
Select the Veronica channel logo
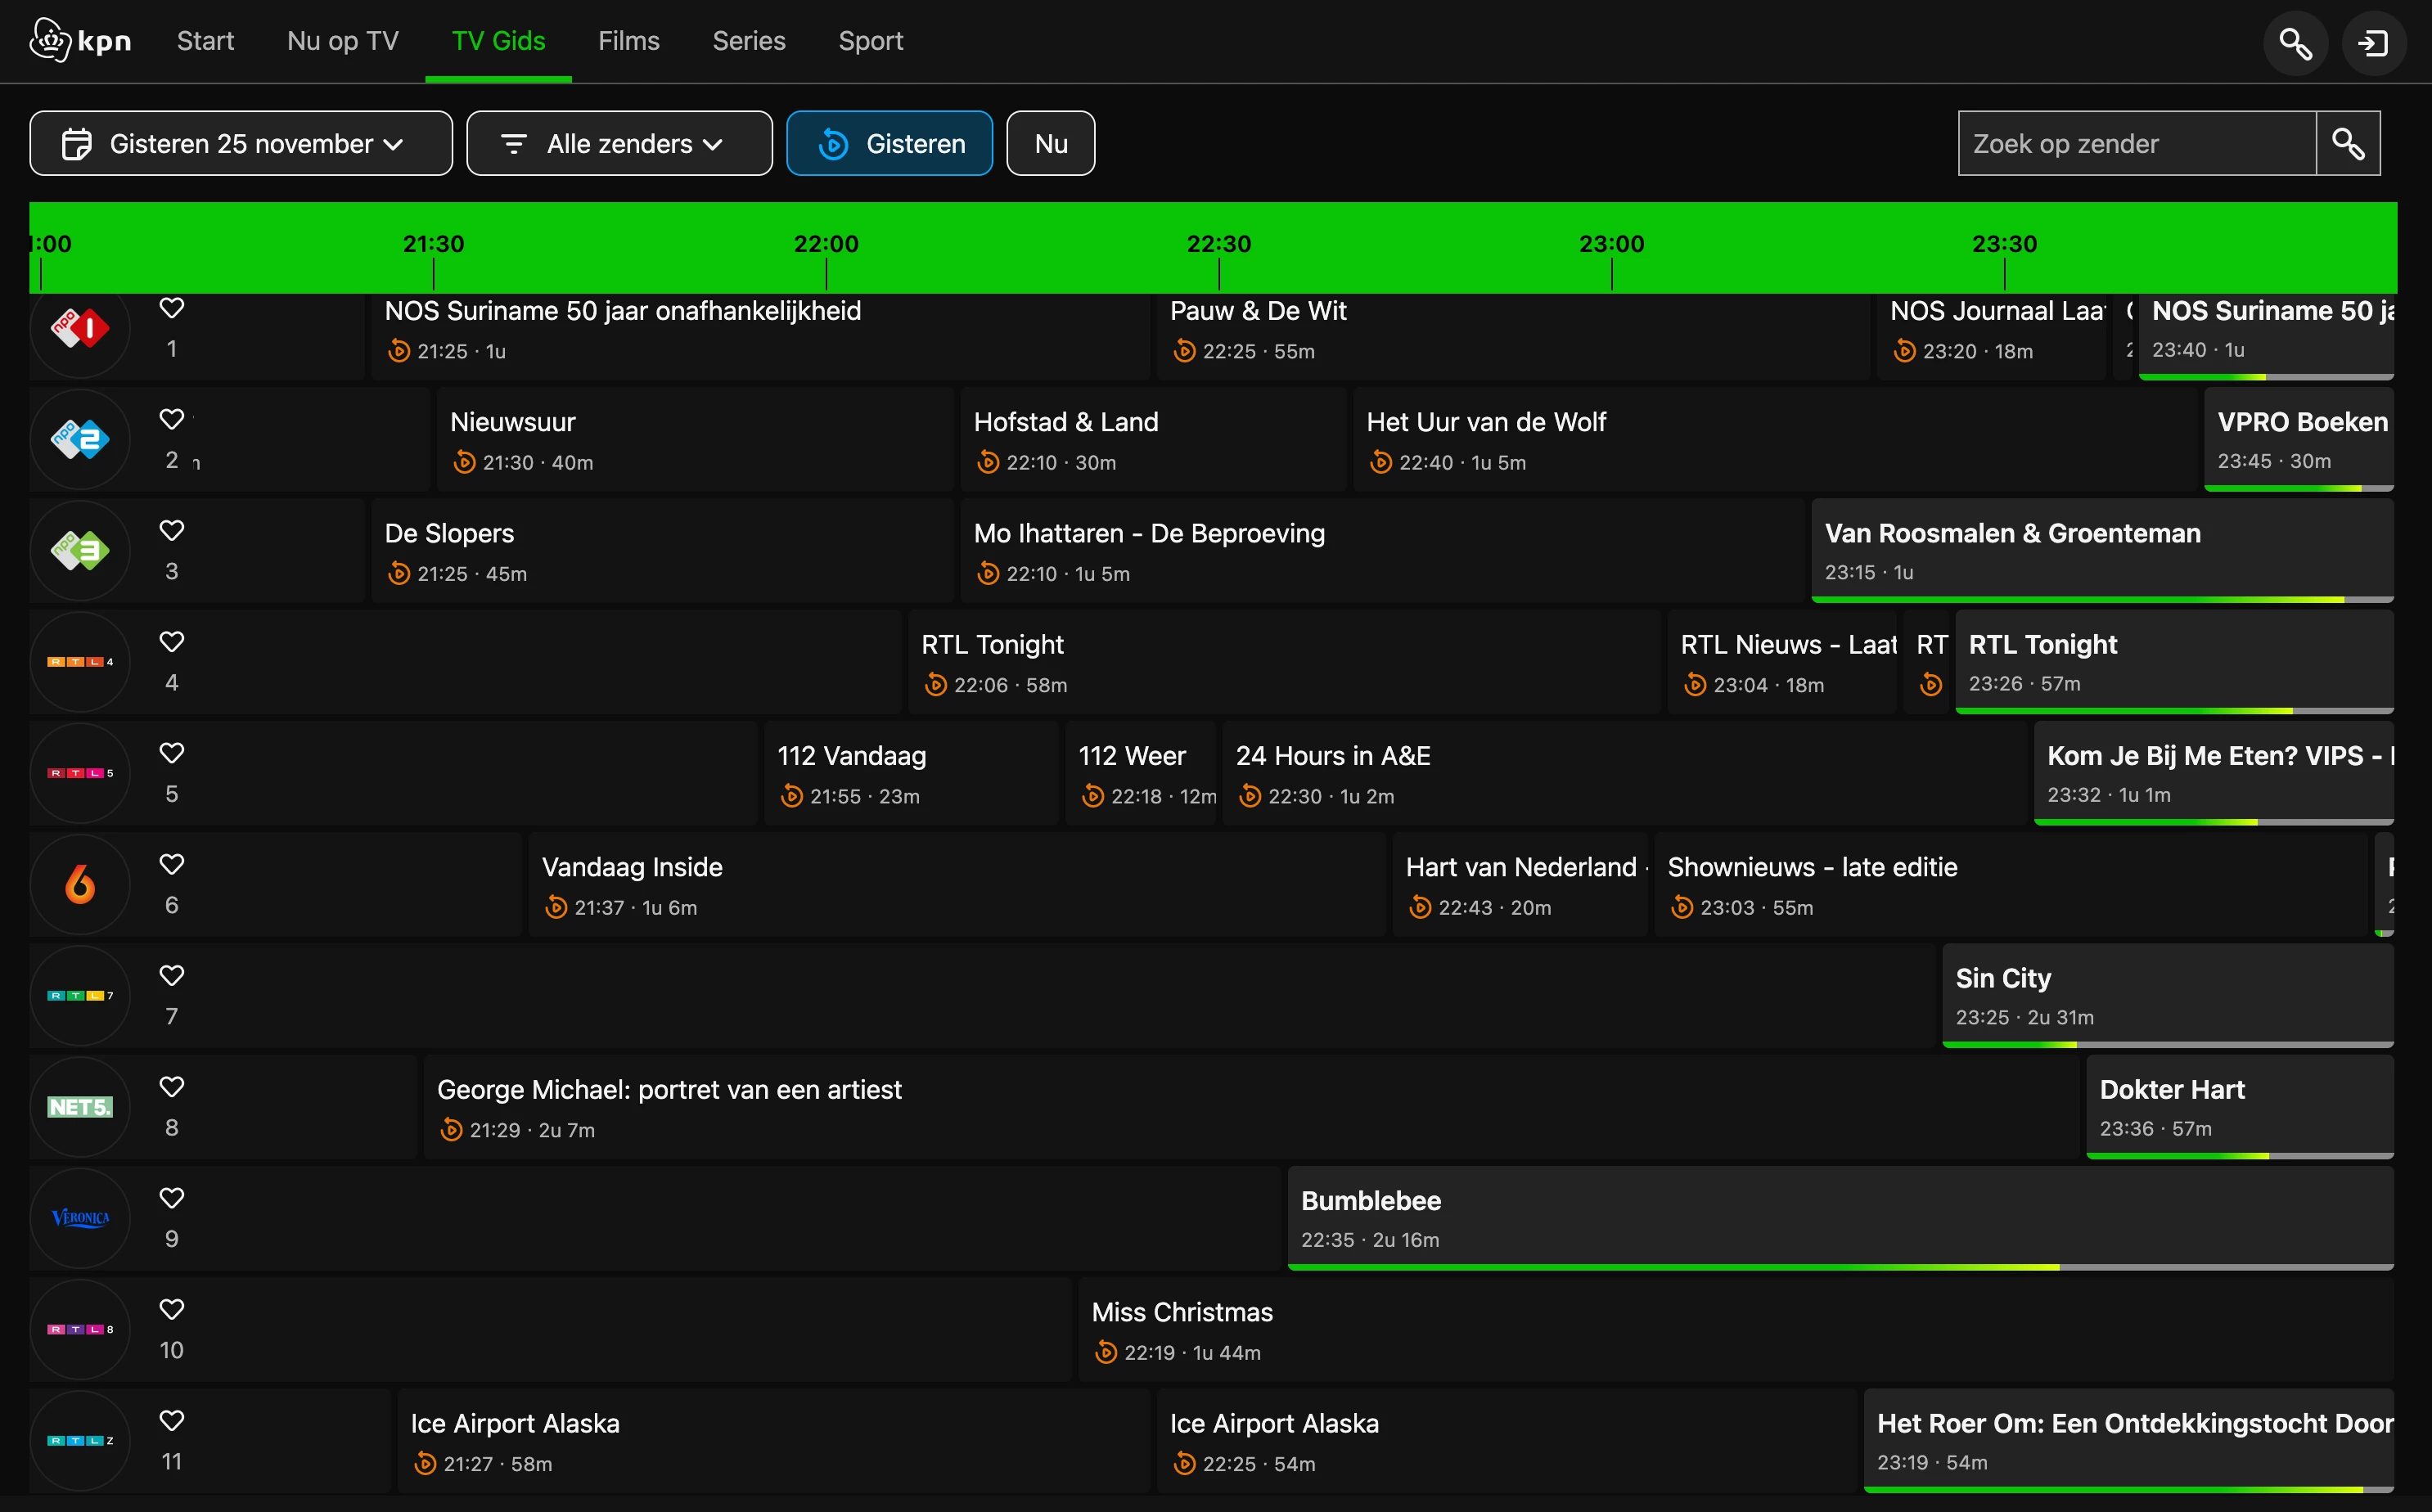tap(80, 1218)
